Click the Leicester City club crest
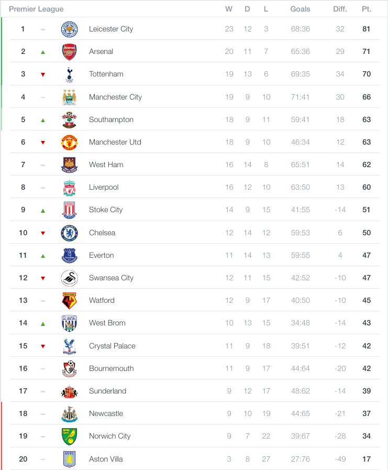 pos(69,29)
